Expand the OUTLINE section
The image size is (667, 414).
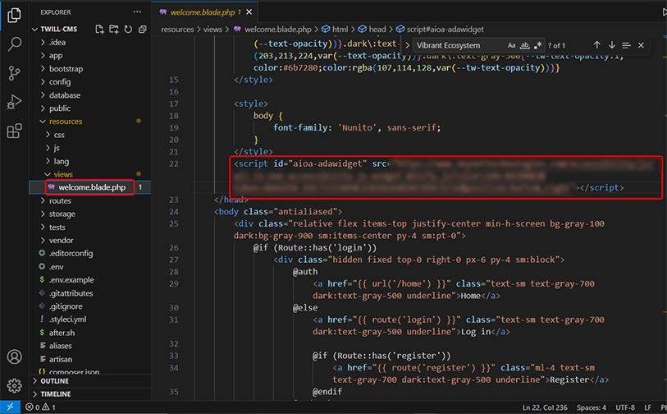click(54, 381)
